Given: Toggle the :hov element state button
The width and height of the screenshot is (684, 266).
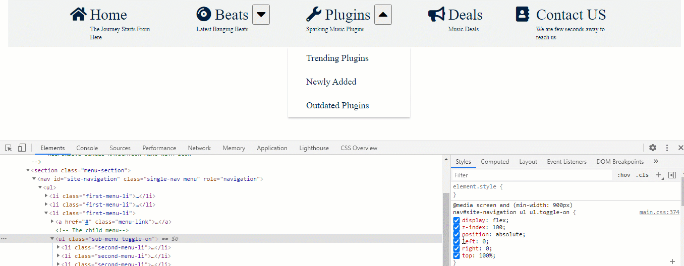Looking at the screenshot, I should coord(624,175).
